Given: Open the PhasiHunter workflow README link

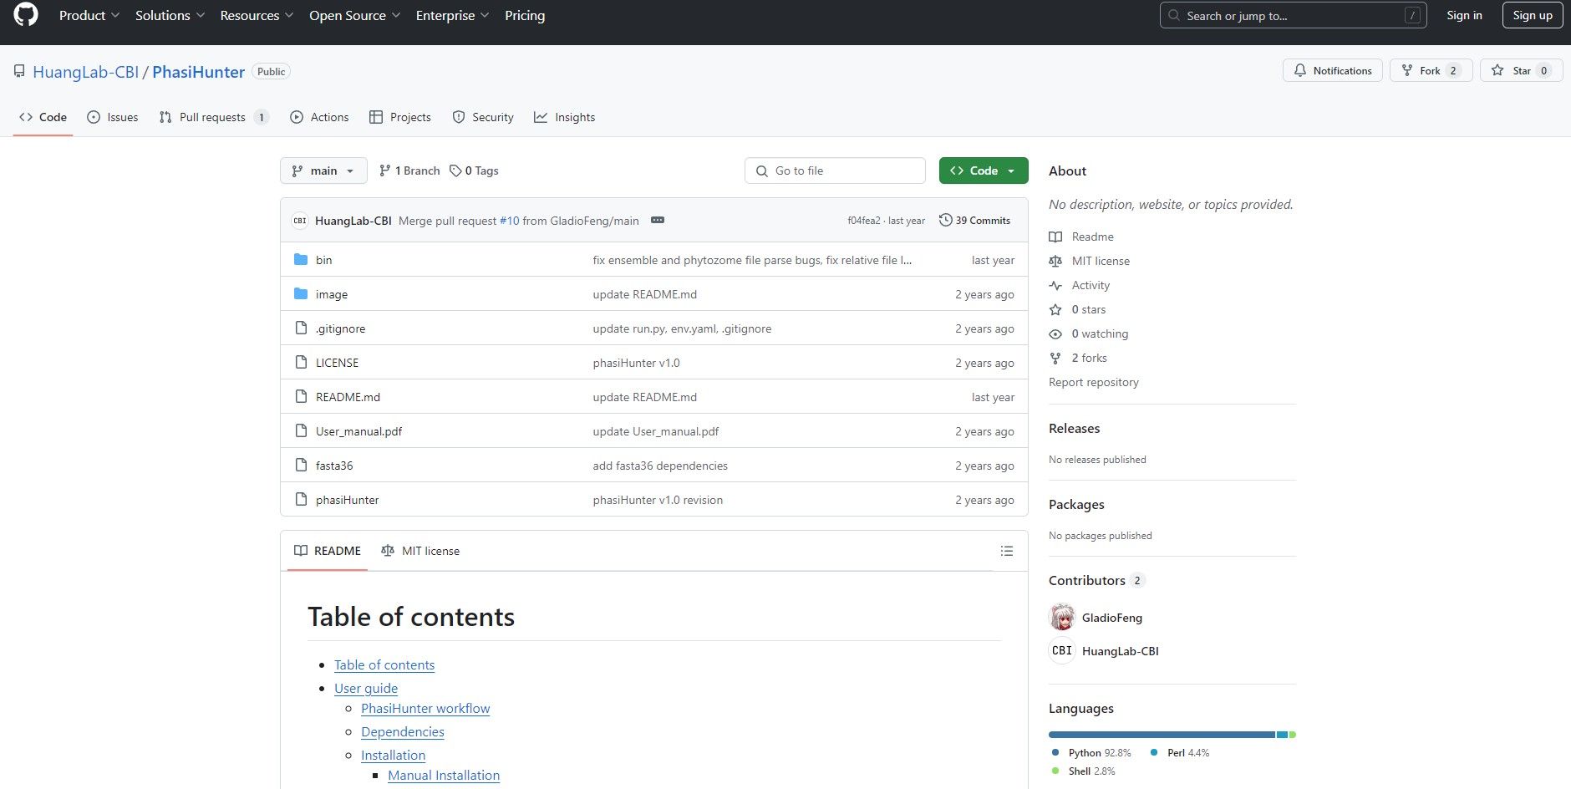Looking at the screenshot, I should pyautogui.click(x=425, y=708).
